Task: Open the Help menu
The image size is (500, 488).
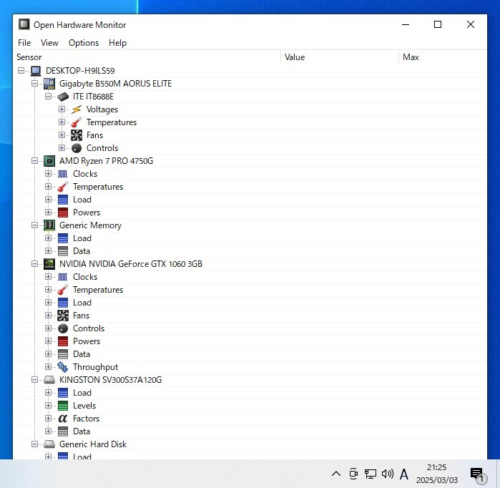Action: point(117,43)
